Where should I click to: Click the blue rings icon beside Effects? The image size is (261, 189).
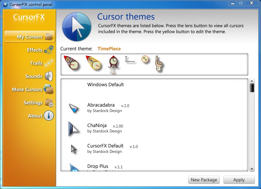(x=49, y=50)
